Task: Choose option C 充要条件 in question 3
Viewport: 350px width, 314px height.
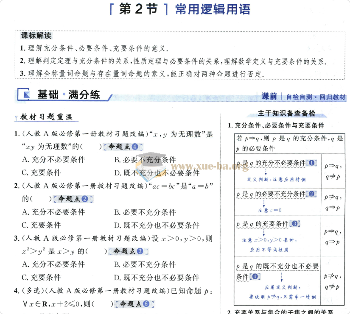Action: (42, 278)
